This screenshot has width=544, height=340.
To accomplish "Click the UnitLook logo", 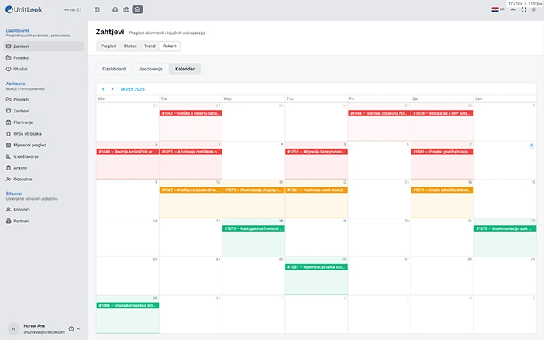I will (x=23, y=10).
